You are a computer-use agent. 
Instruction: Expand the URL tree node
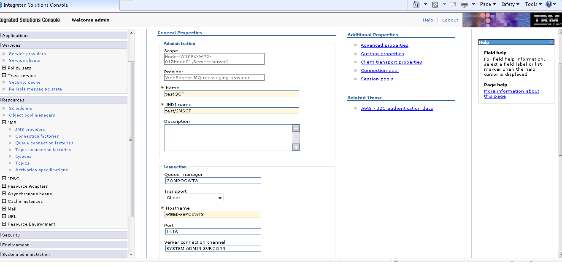(4, 216)
